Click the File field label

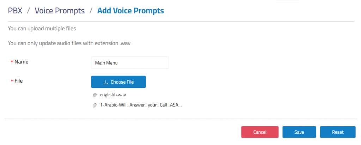(x=18, y=81)
